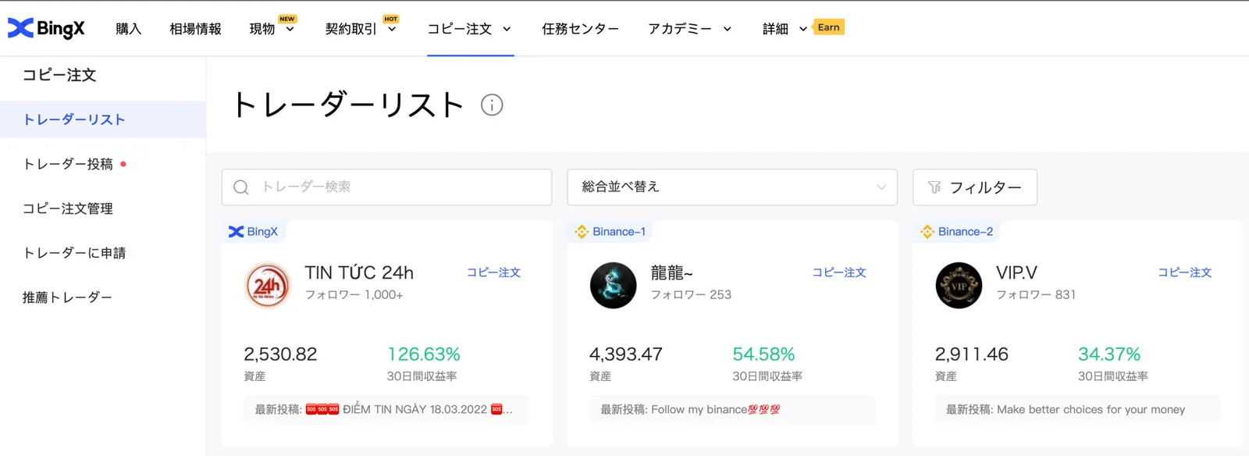The height and width of the screenshot is (456, 1249).
Task: Select コピー注文管理 in the sidebar
Action: 68,208
